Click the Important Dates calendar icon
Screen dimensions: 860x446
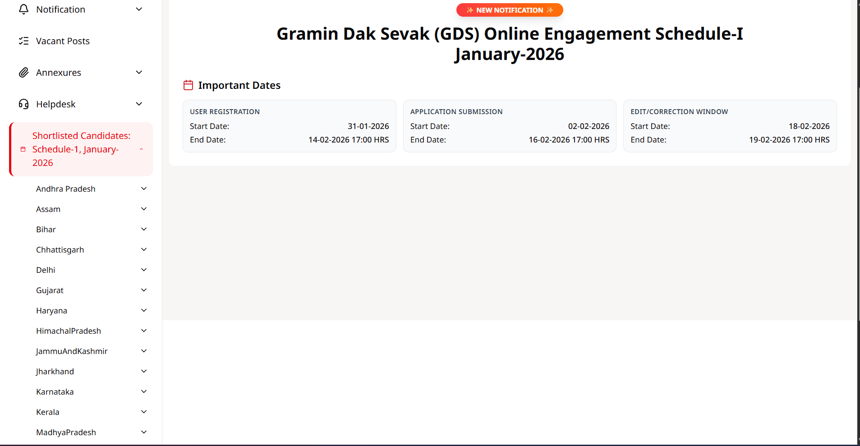click(x=188, y=85)
